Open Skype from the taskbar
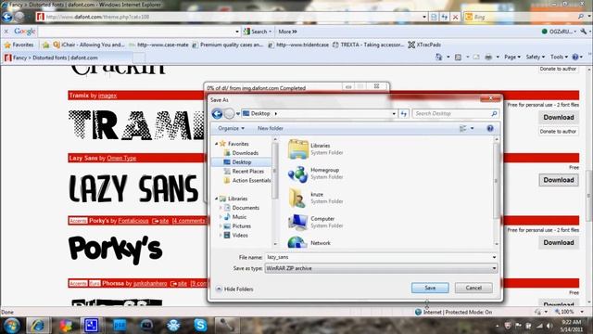The image size is (593, 334). [x=200, y=326]
